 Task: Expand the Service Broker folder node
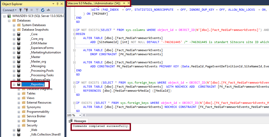[x=19, y=116]
